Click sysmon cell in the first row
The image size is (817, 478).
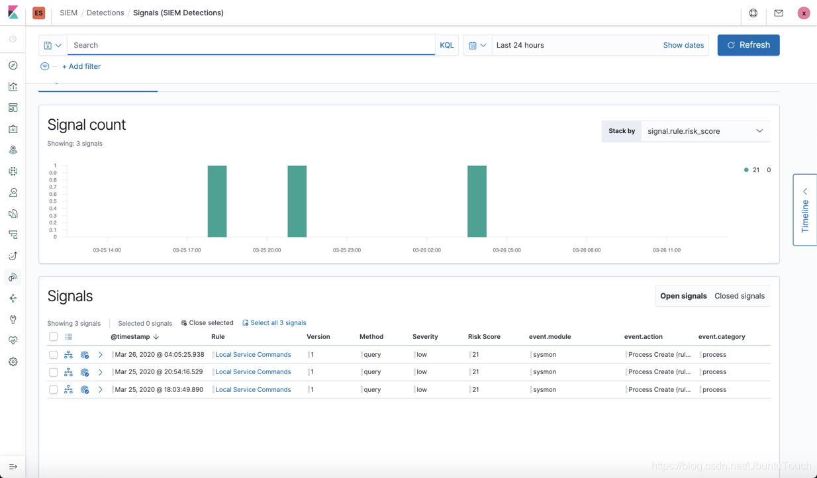(544, 355)
